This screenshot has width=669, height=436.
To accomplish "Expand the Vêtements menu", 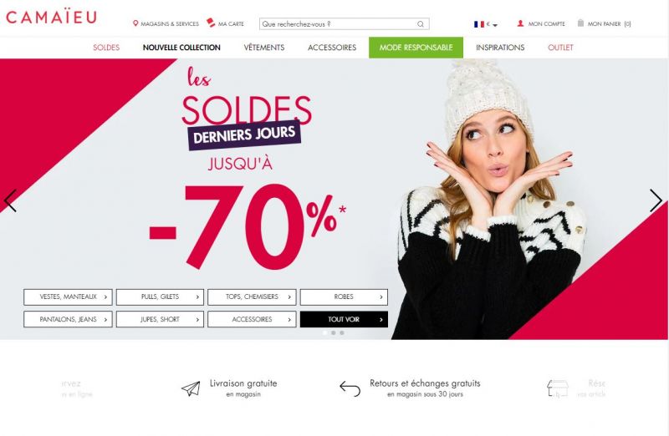I will coord(264,48).
